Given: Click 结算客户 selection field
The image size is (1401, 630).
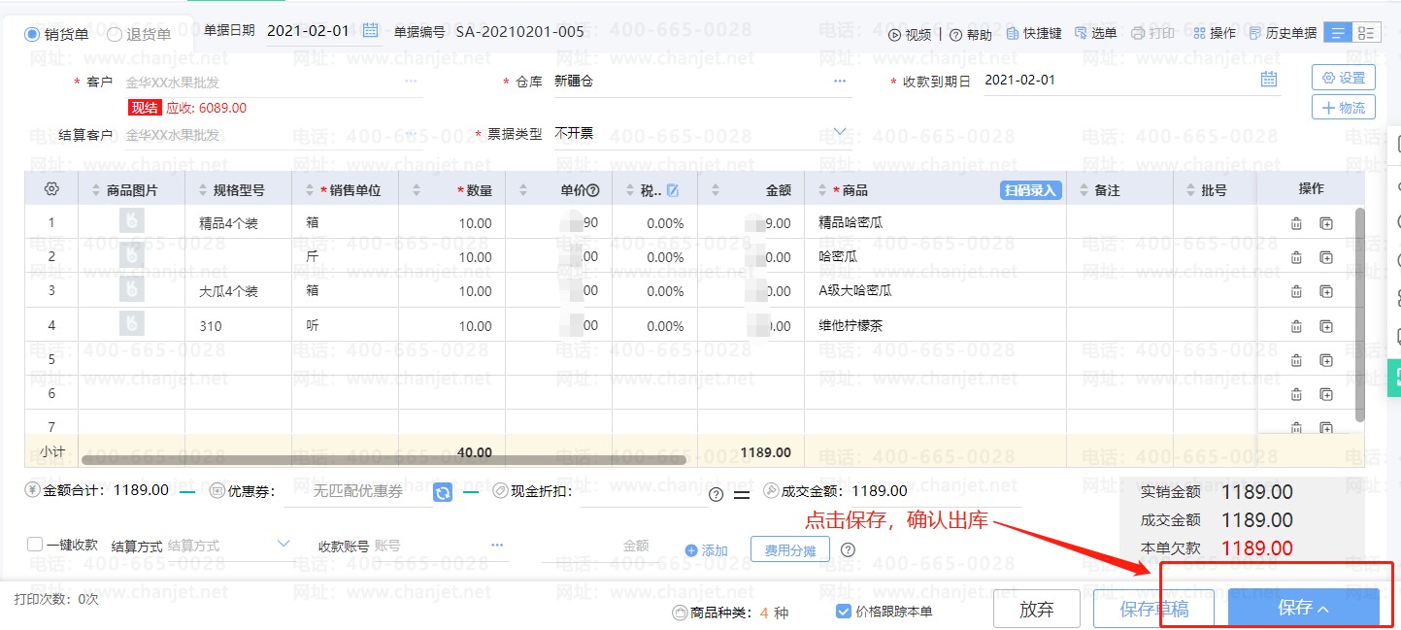Looking at the screenshot, I should 272,136.
